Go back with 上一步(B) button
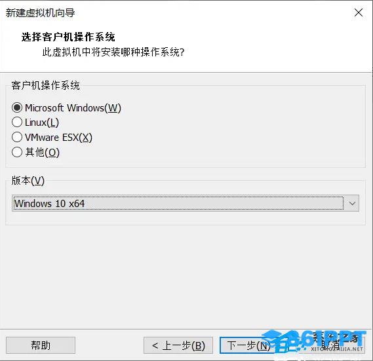Image resolution: width=373 pixels, height=361 pixels. click(x=178, y=345)
